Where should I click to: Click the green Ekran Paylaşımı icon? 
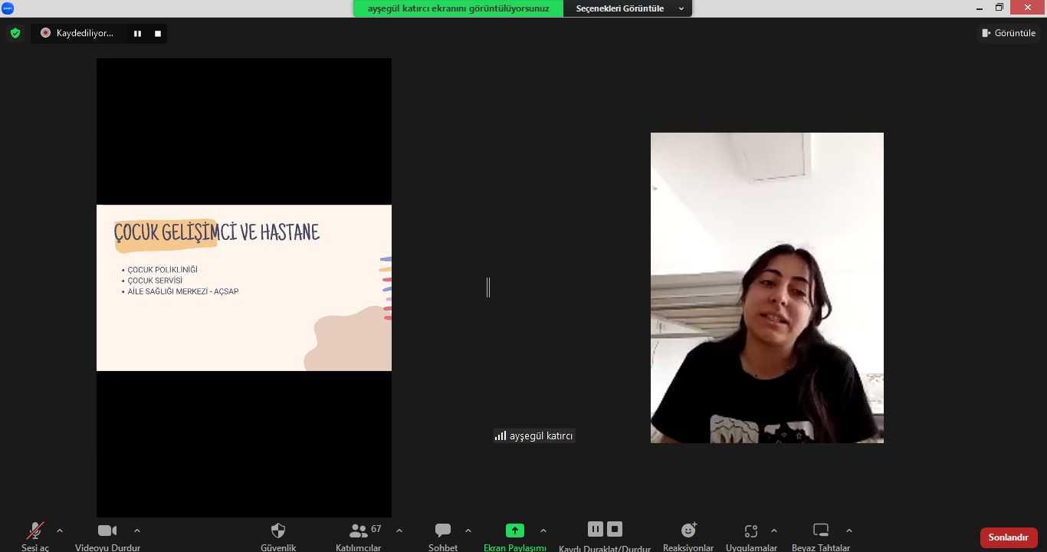tap(515, 531)
